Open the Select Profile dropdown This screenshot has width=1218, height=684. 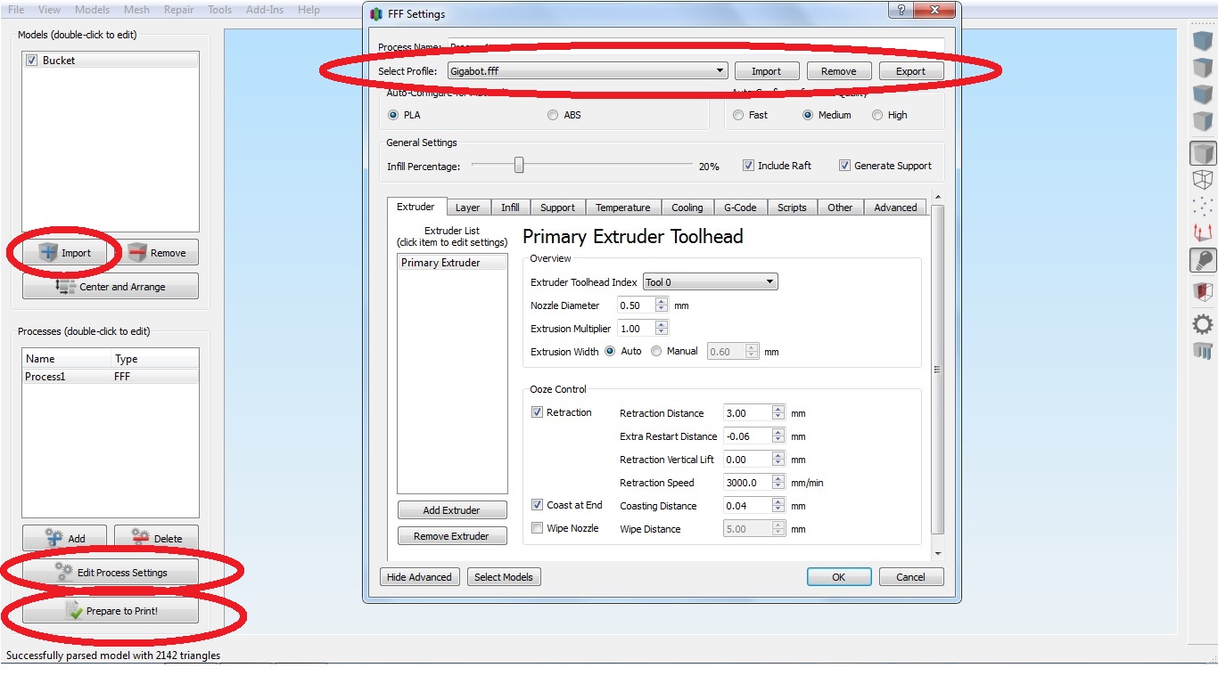coord(587,71)
